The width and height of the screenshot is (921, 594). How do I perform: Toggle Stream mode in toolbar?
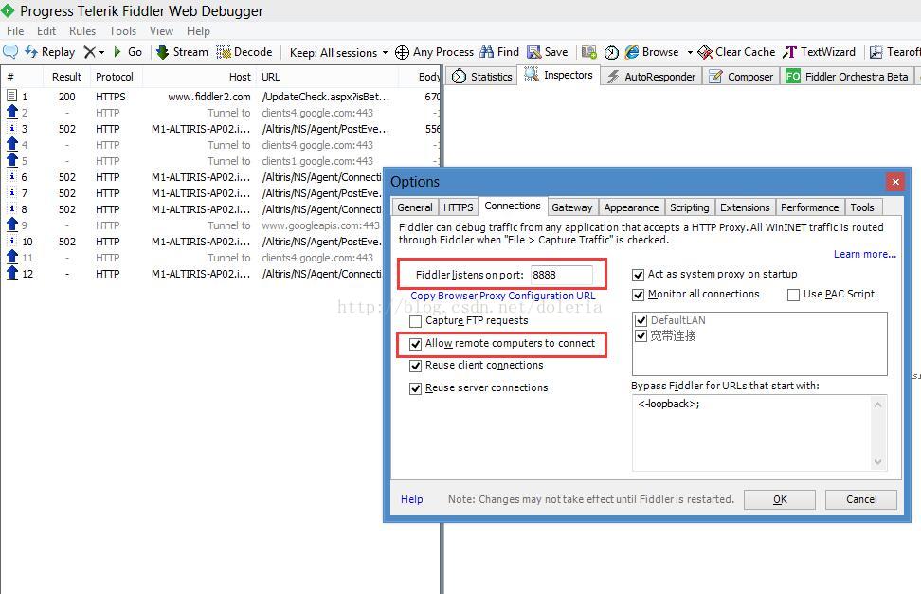tap(182, 52)
